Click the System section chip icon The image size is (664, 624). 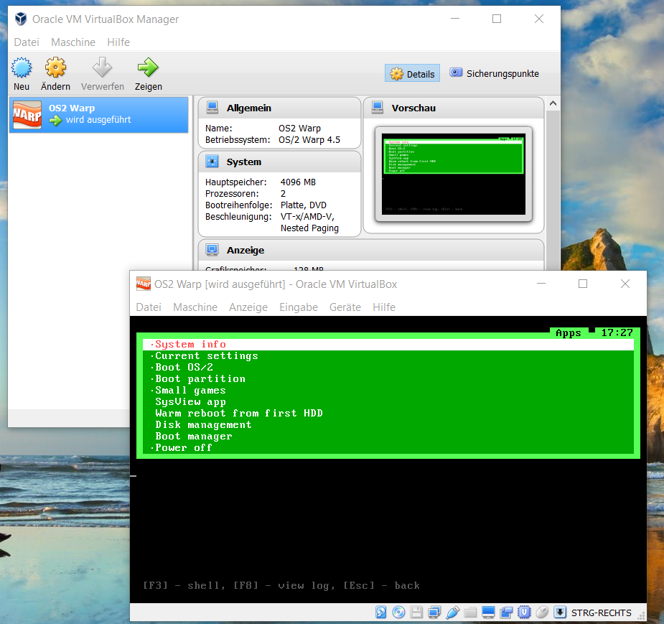(x=212, y=162)
